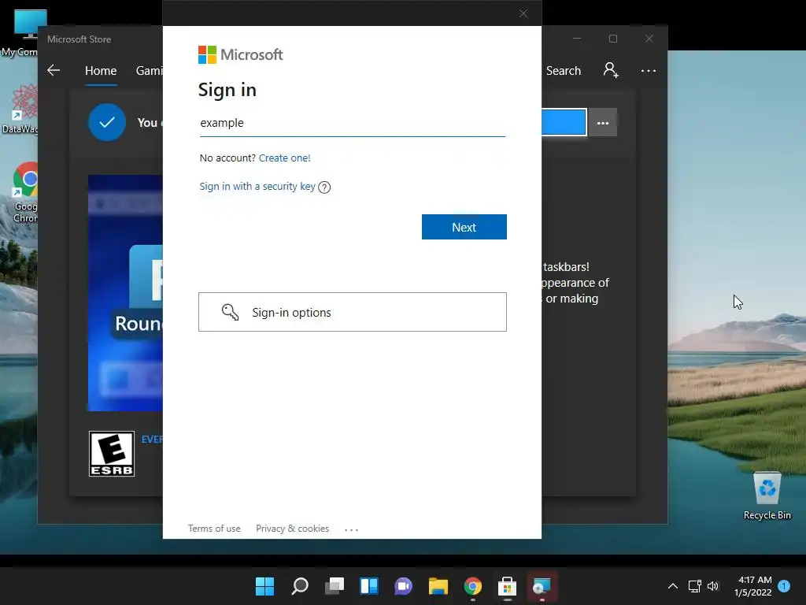Click the app screenshot thumbnail in the Store
The height and width of the screenshot is (605, 806).
tap(125, 293)
